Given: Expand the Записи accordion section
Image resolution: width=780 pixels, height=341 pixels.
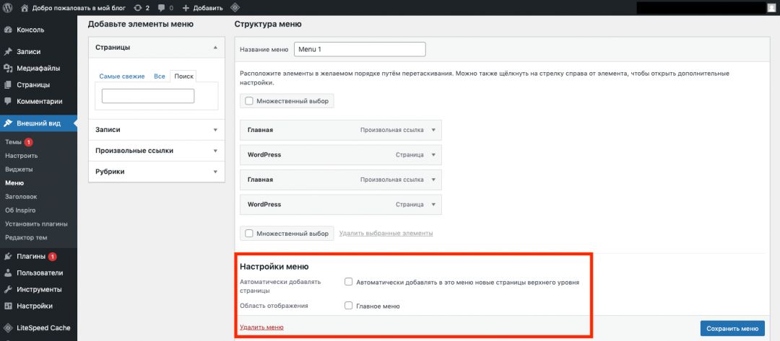Looking at the screenshot, I should click(x=156, y=130).
